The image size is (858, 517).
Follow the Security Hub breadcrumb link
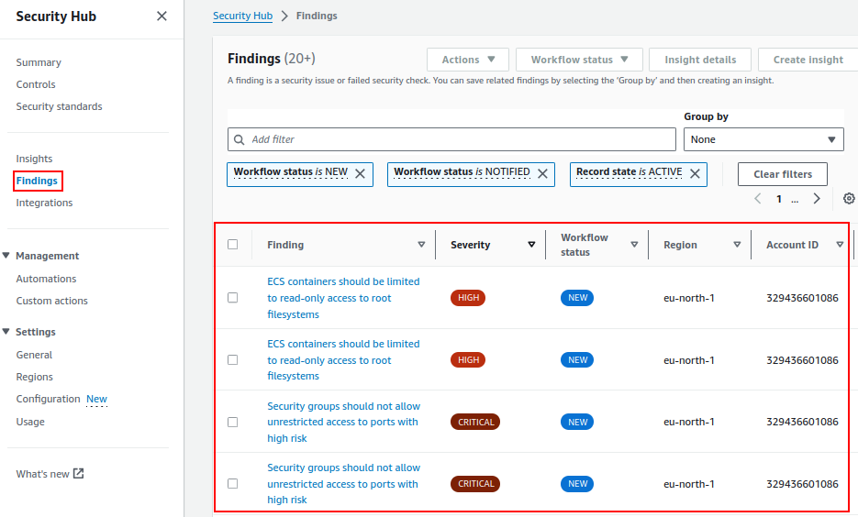242,16
